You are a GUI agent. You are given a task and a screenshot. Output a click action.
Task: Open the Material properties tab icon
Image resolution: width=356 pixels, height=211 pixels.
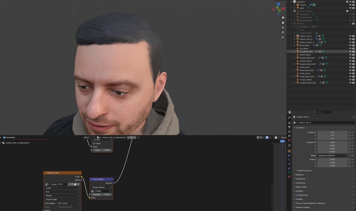tap(289, 177)
